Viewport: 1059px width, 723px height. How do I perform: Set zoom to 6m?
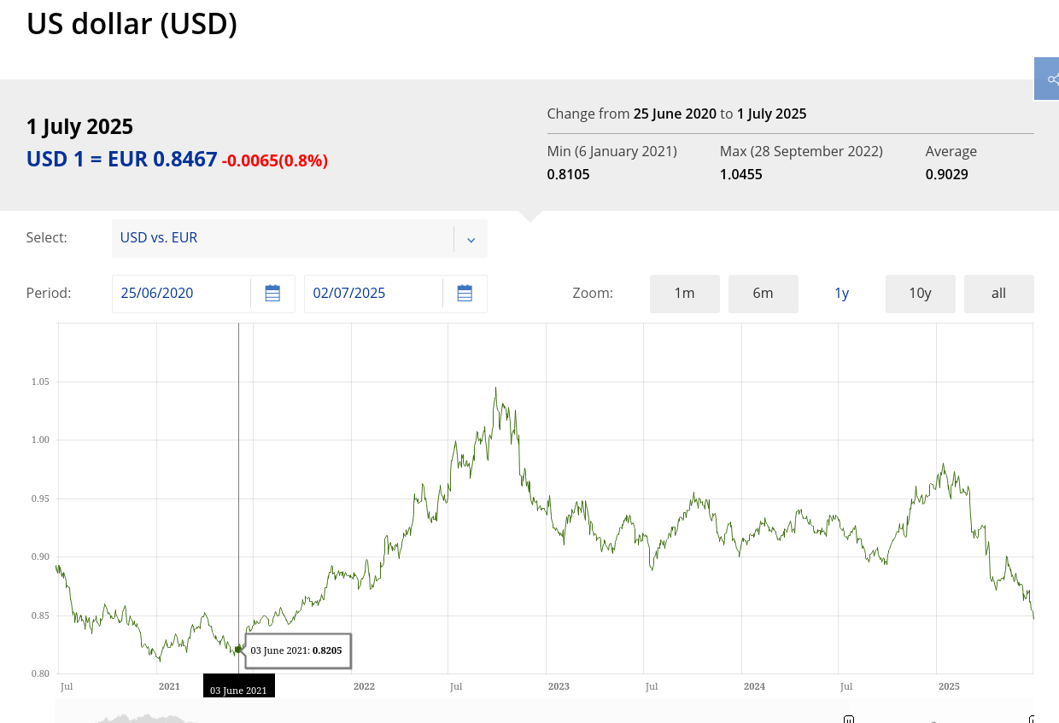(764, 294)
